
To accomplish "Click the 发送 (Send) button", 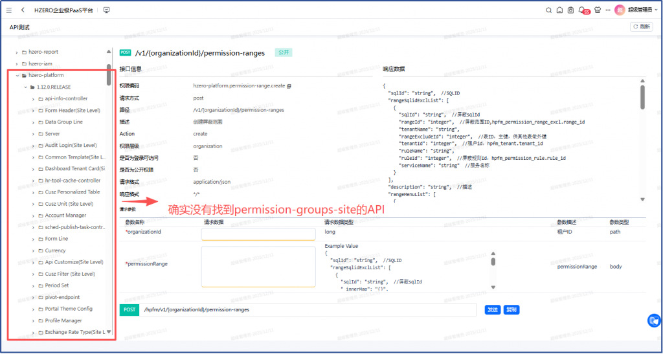I will pyautogui.click(x=493, y=310).
